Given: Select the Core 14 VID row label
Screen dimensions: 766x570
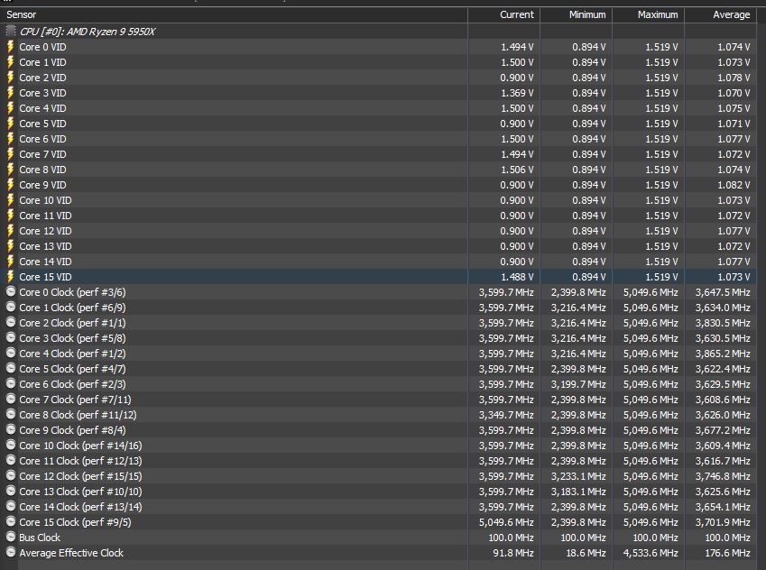Looking at the screenshot, I should click(45, 262).
